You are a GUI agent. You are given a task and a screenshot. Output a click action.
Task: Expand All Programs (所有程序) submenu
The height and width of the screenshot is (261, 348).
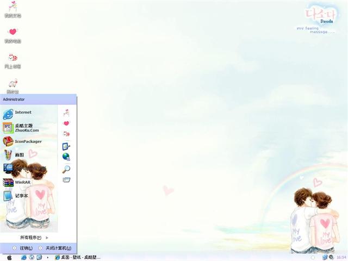pos(34,238)
